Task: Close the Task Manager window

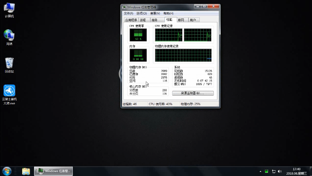Action: (x=213, y=7)
